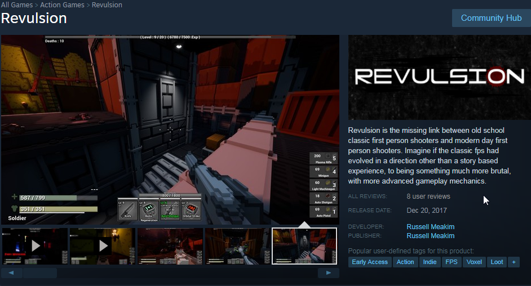Open the All Games breadcrumb link
Image resolution: width=531 pixels, height=286 pixels.
(17, 5)
